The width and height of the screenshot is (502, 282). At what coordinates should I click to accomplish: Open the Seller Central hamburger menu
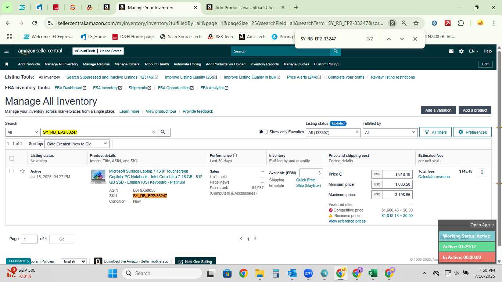6,51
